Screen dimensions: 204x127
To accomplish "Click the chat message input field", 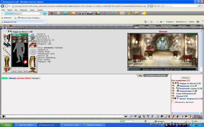I will pyautogui.click(x=65, y=117).
